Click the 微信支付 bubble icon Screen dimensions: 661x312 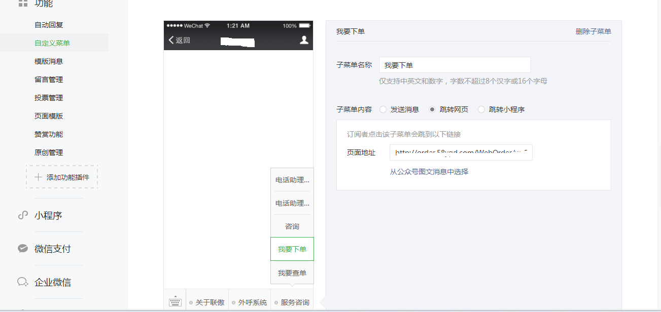(22, 249)
